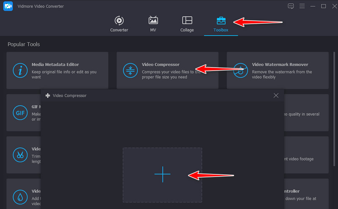338x209 pixels.
Task: Click the compressor icon in dialog title
Action: [x=48, y=95]
